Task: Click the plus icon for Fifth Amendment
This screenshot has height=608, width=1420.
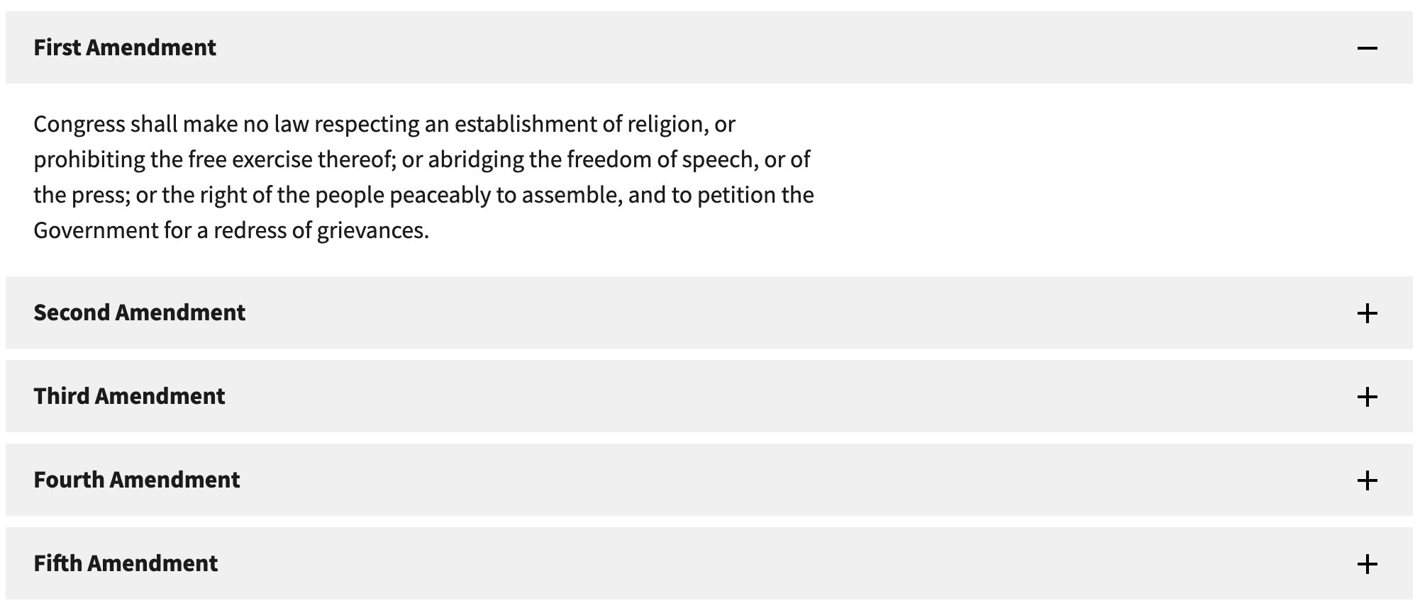Action: 1367,564
